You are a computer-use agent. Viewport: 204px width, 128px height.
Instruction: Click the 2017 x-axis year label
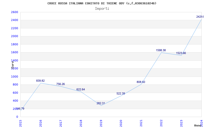(x=61, y=123)
